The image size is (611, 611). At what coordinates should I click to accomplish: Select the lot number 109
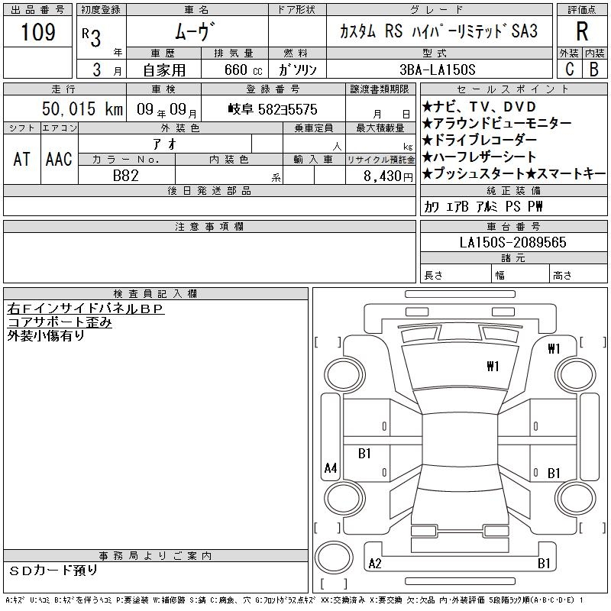(x=37, y=32)
